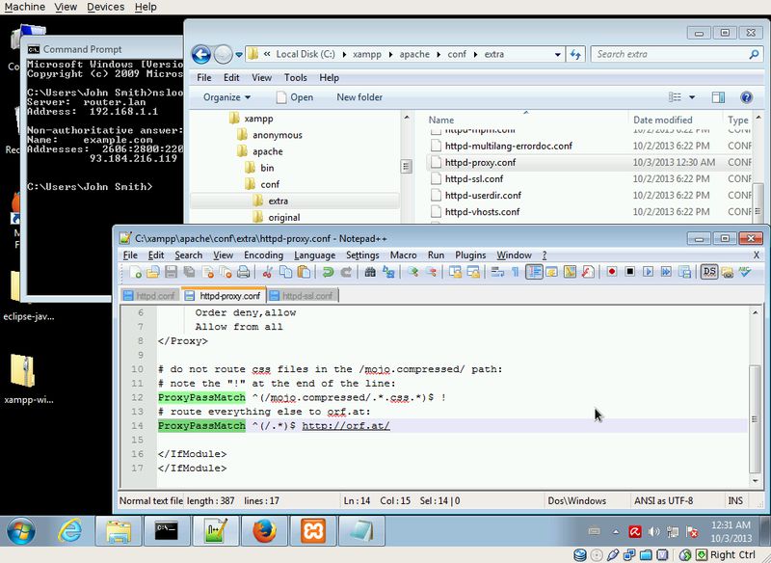Open the Organize dropdown in Explorer

point(226,97)
